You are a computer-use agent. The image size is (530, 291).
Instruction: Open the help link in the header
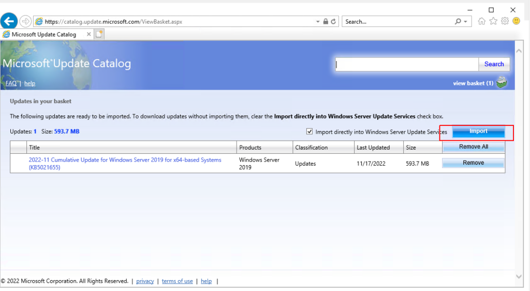tap(30, 83)
